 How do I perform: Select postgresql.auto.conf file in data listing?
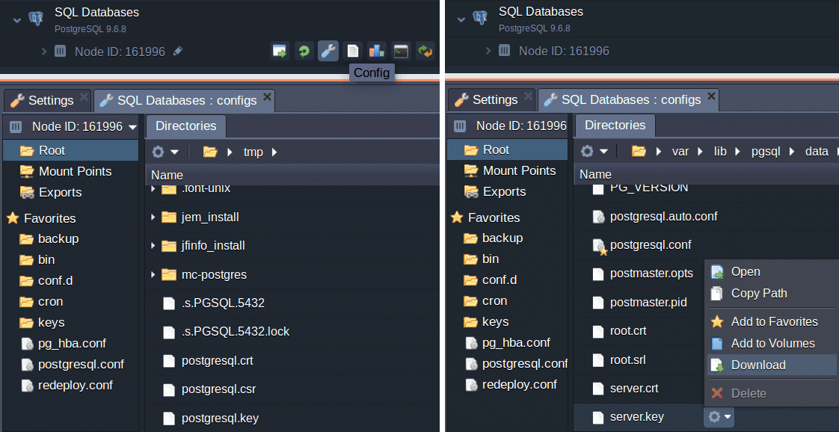(x=663, y=217)
